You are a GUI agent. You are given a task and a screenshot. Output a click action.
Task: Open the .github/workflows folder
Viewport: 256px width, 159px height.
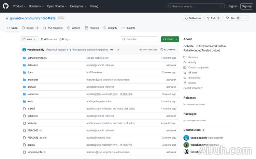coord(37,58)
